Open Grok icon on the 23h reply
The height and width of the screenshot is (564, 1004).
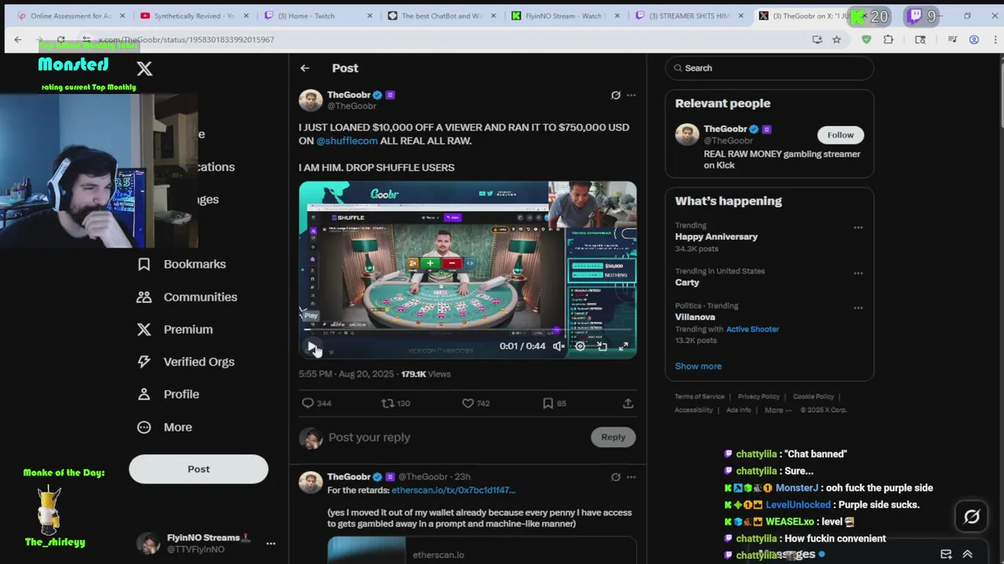616,477
